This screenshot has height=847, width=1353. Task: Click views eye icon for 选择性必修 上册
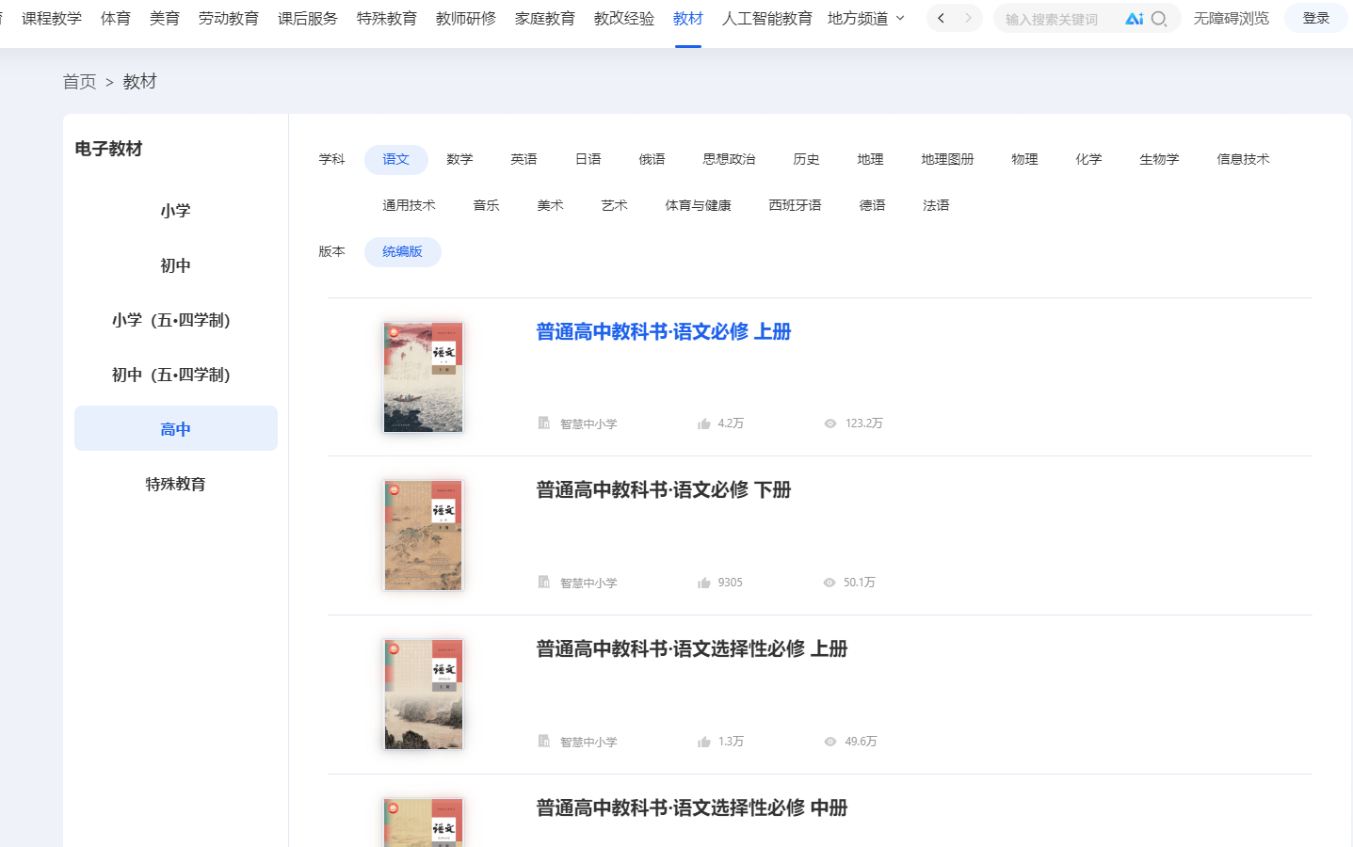(830, 742)
